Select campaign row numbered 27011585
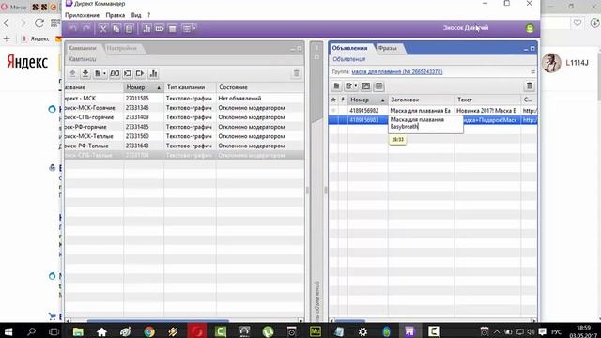The width and height of the screenshot is (601, 338). click(184, 98)
